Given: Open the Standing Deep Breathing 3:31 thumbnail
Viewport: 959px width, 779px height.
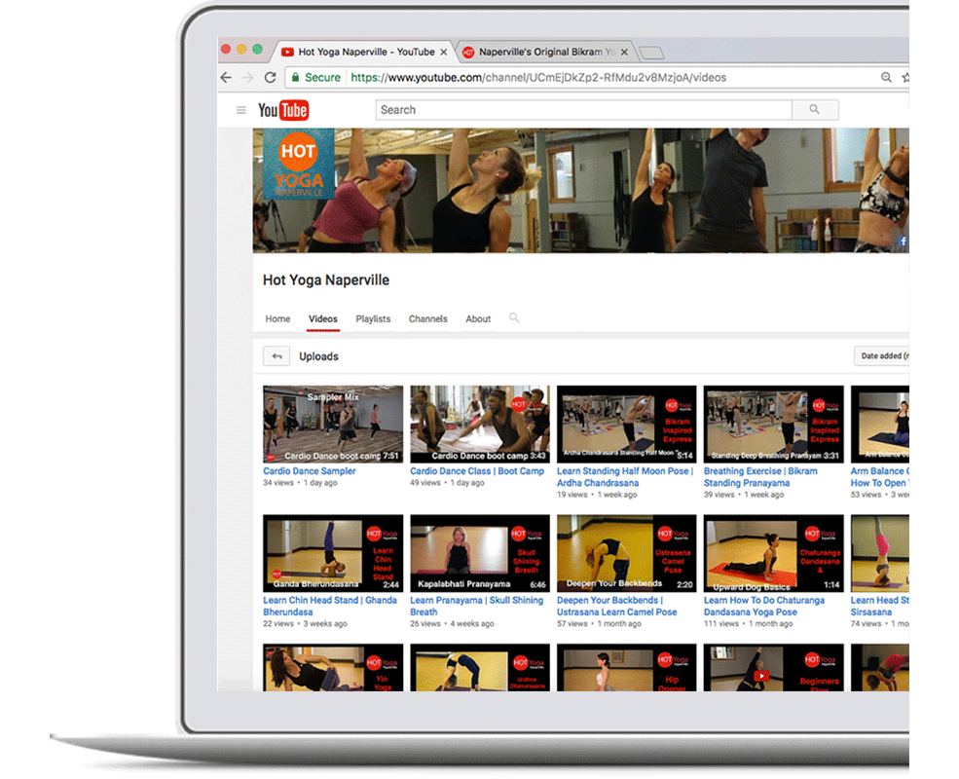Looking at the screenshot, I should coord(774,424).
